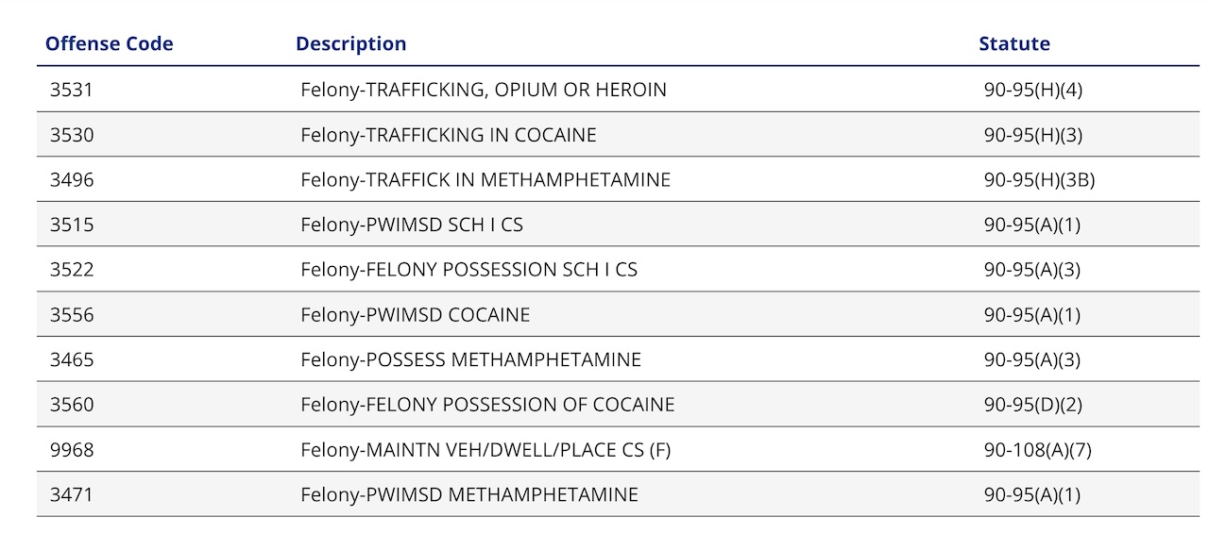Viewport: 1209px width, 533px height.
Task: Select Felony Possession SCH I CS description
Action: click(x=468, y=270)
